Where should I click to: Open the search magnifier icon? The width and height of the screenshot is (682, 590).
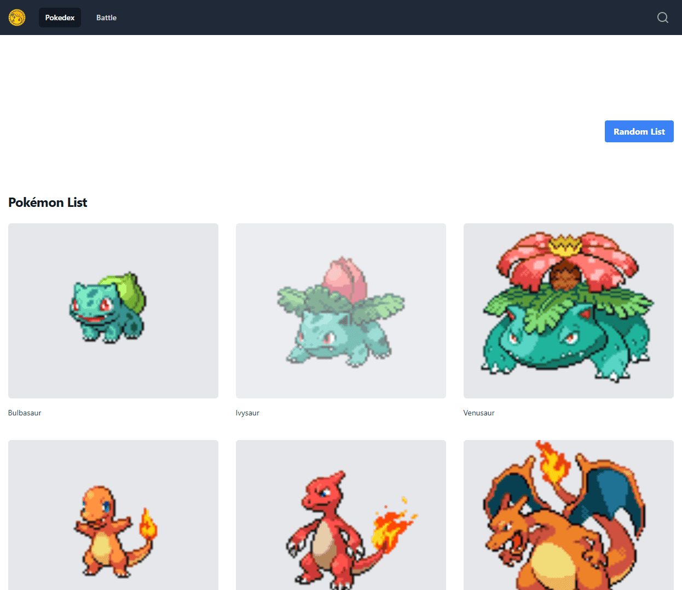click(662, 18)
